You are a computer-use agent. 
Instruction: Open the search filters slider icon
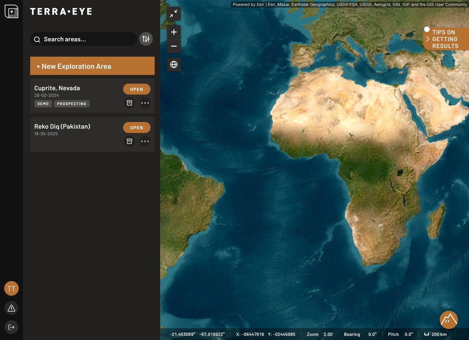(146, 39)
